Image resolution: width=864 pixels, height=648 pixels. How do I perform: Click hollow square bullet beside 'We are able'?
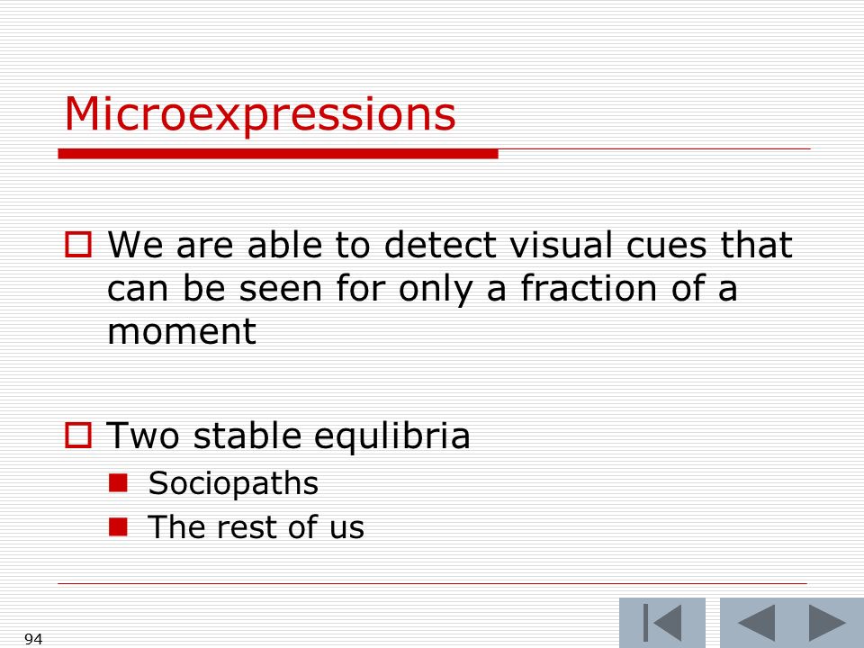point(78,245)
